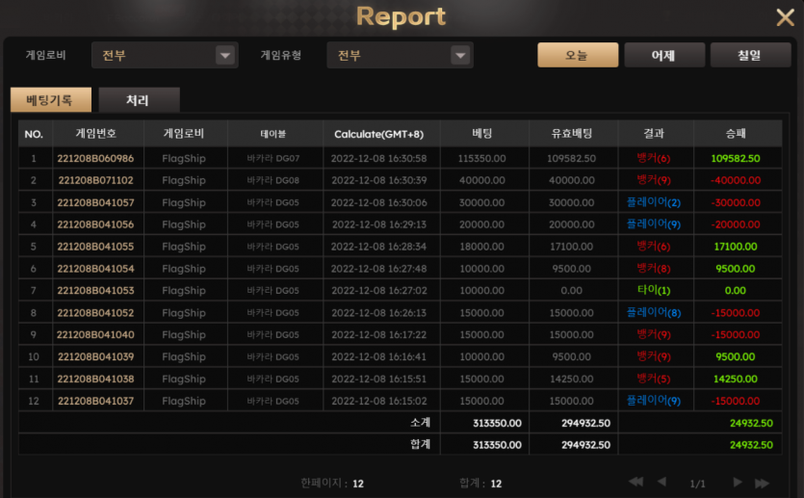Jump to last page of results
This screenshot has width=804, height=498.
click(x=762, y=483)
